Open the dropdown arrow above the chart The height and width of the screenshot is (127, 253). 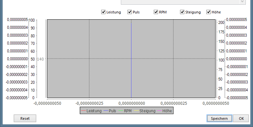click(x=242, y=1)
